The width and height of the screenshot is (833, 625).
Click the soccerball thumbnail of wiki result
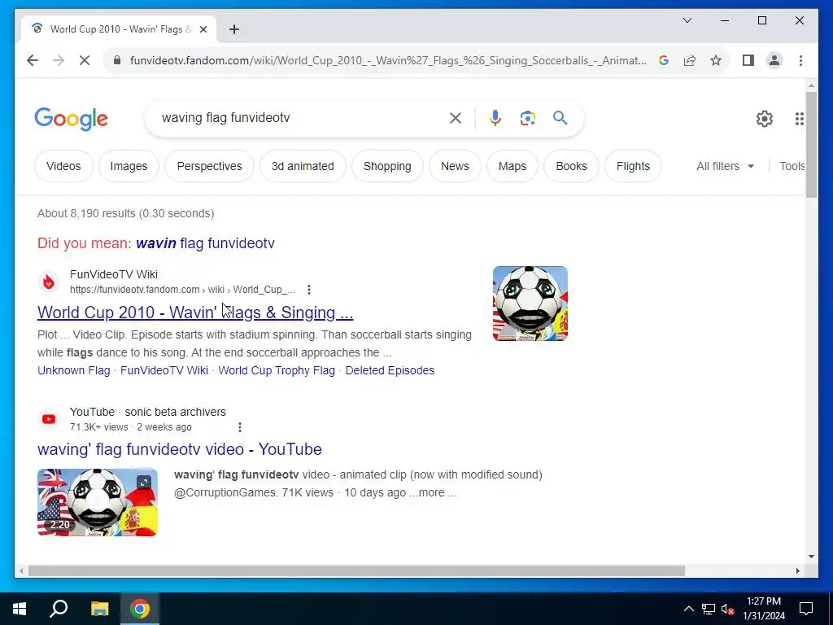coord(530,304)
